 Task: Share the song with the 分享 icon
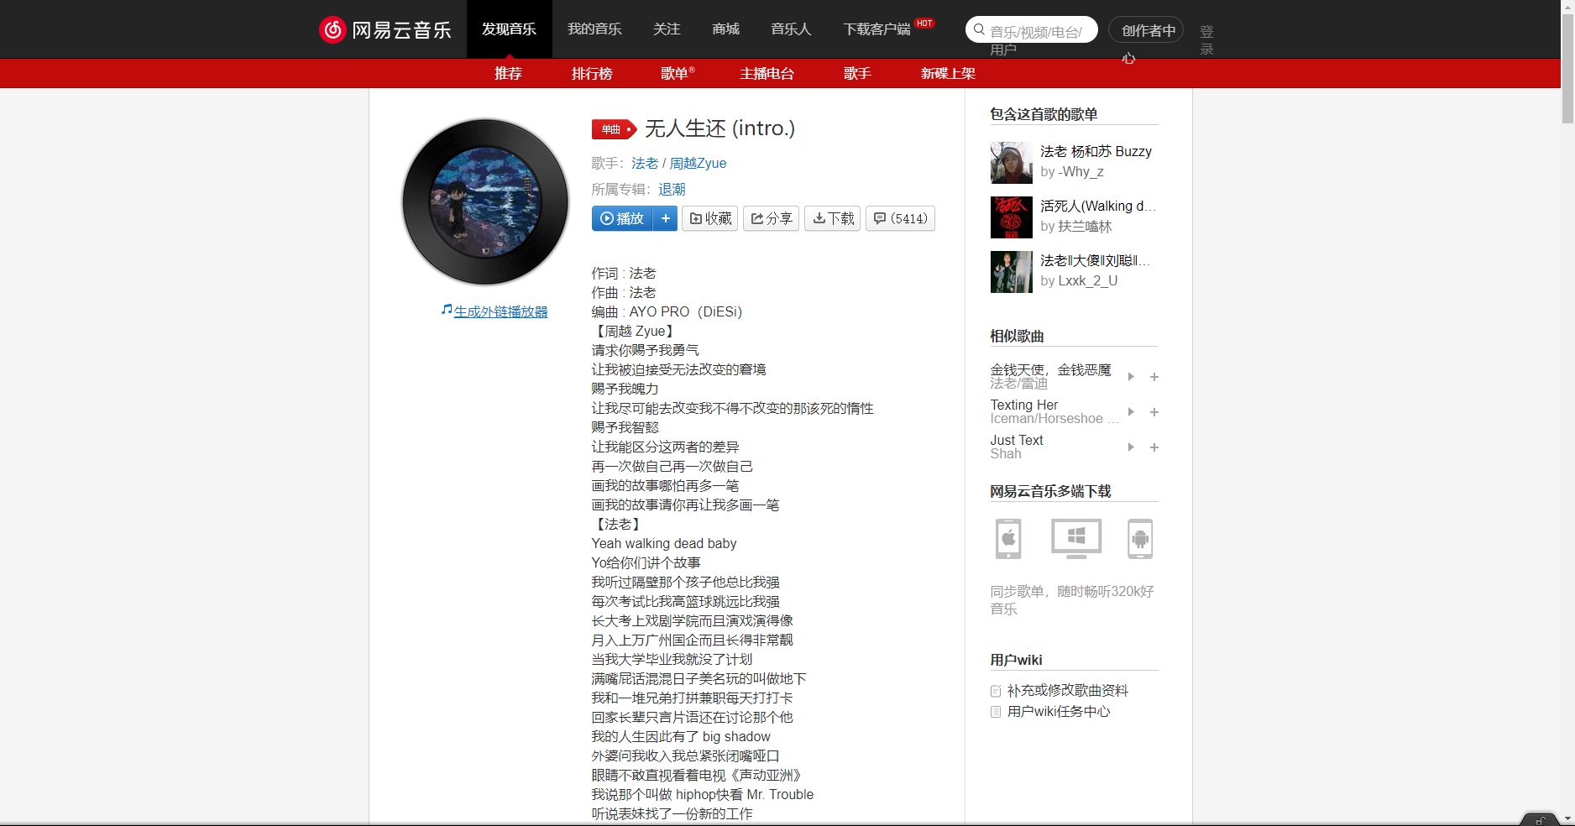point(770,218)
